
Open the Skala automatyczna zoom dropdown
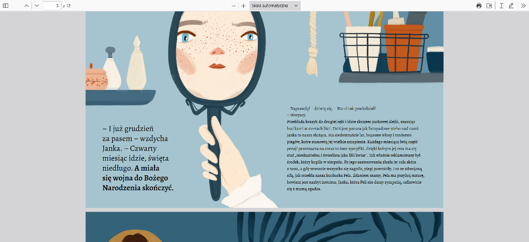point(274,6)
